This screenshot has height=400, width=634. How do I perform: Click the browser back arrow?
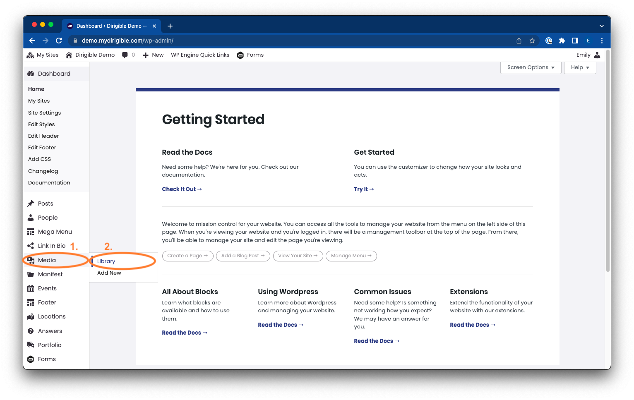(32, 41)
